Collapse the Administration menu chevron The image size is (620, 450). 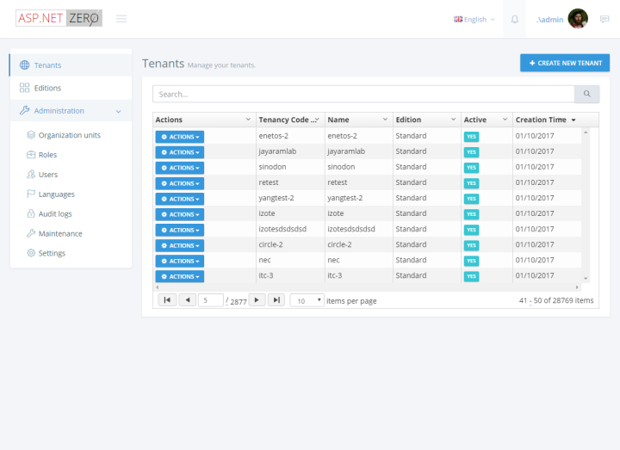coord(118,111)
